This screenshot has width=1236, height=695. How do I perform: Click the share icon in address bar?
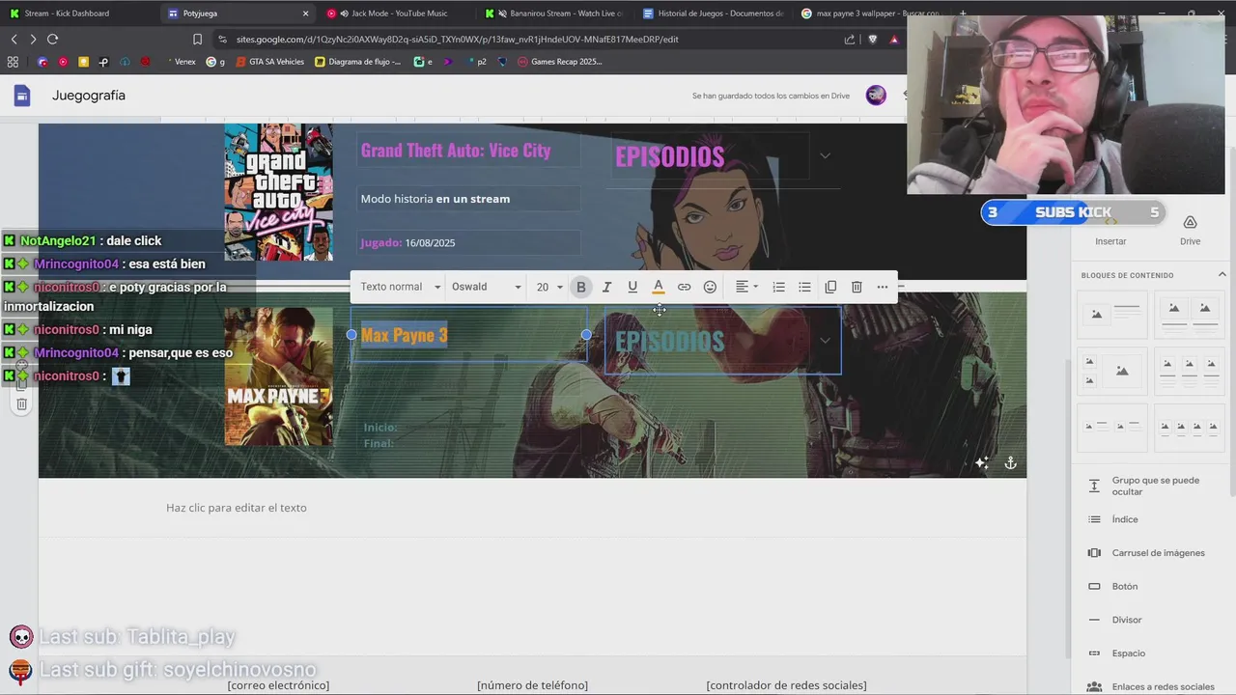point(850,40)
